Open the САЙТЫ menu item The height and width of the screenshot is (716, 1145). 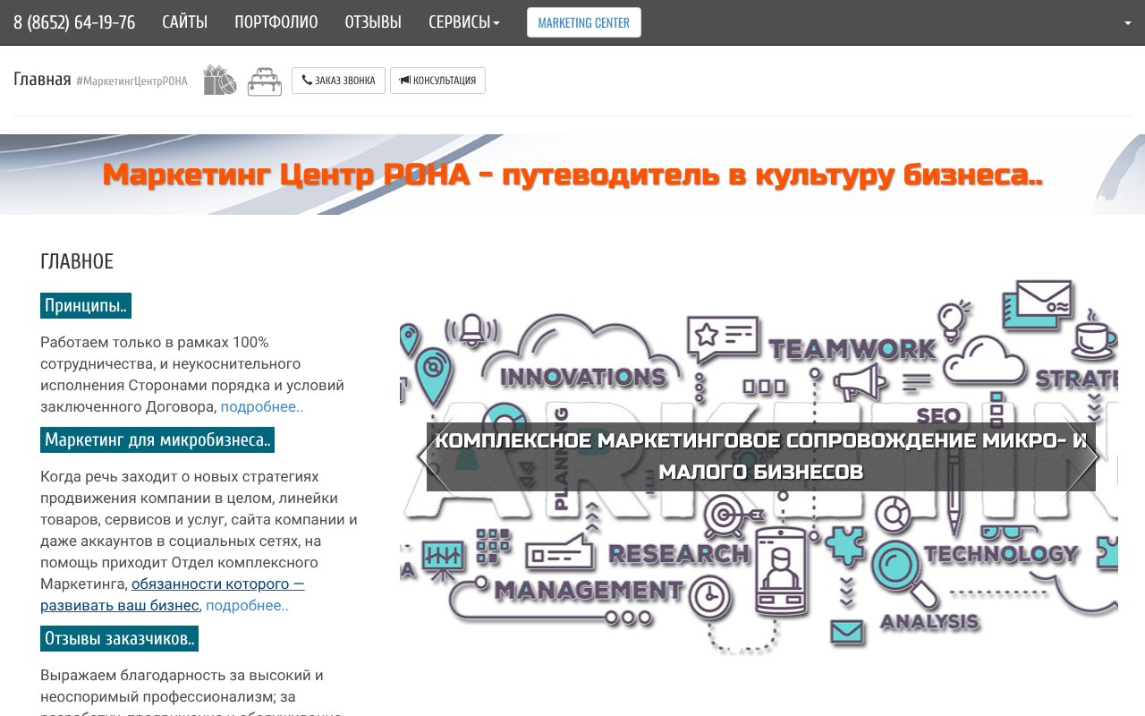185,21
